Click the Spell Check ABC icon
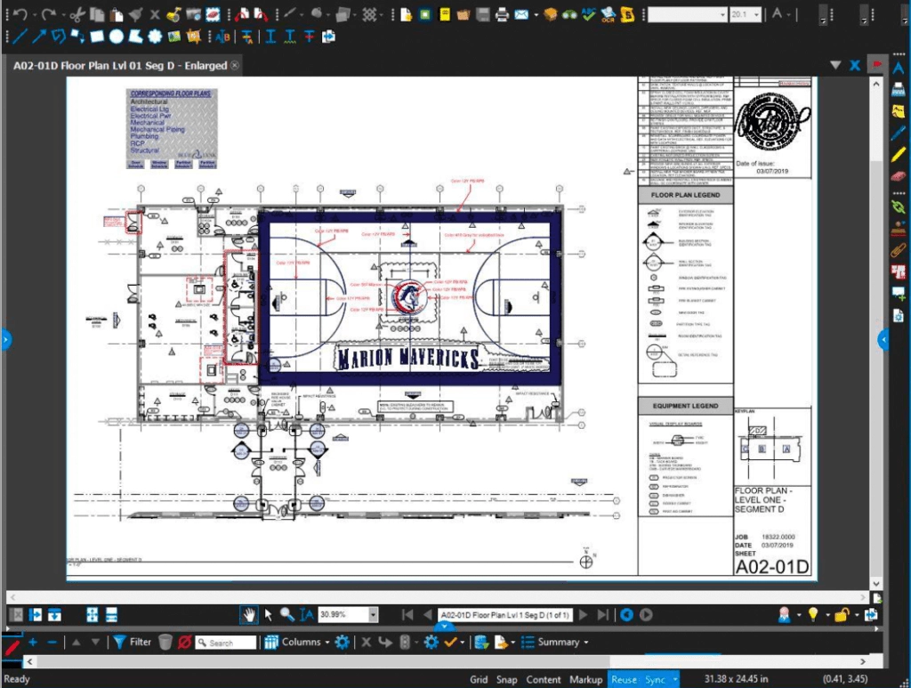This screenshot has width=911, height=688. [x=589, y=14]
